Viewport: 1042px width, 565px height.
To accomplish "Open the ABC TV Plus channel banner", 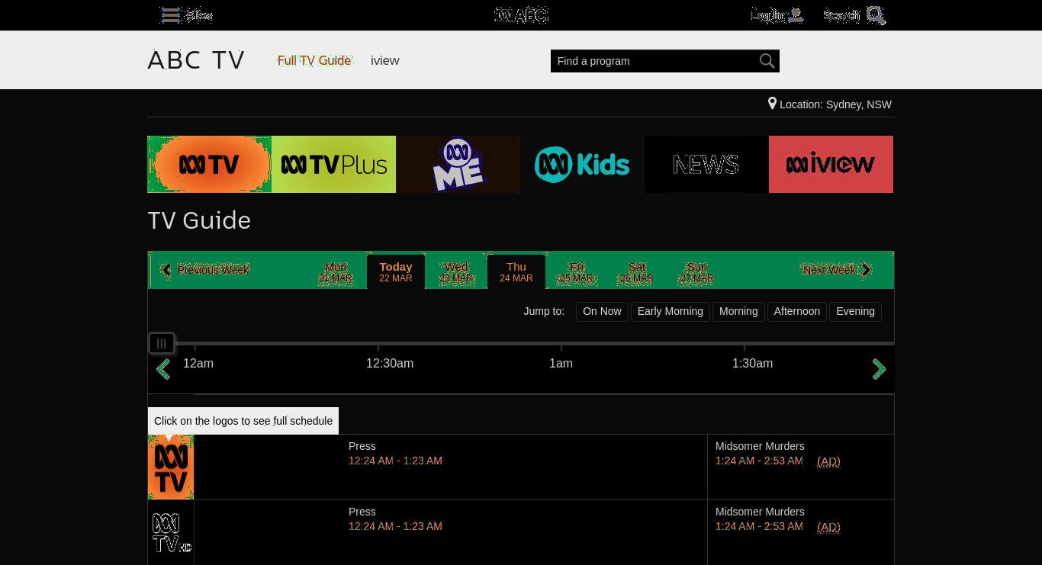I will [x=333, y=164].
